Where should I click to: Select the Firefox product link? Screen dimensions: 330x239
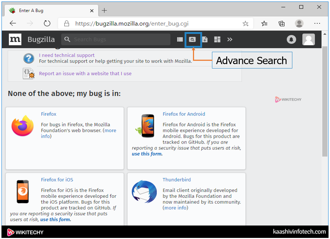pyautogui.click(x=49, y=114)
